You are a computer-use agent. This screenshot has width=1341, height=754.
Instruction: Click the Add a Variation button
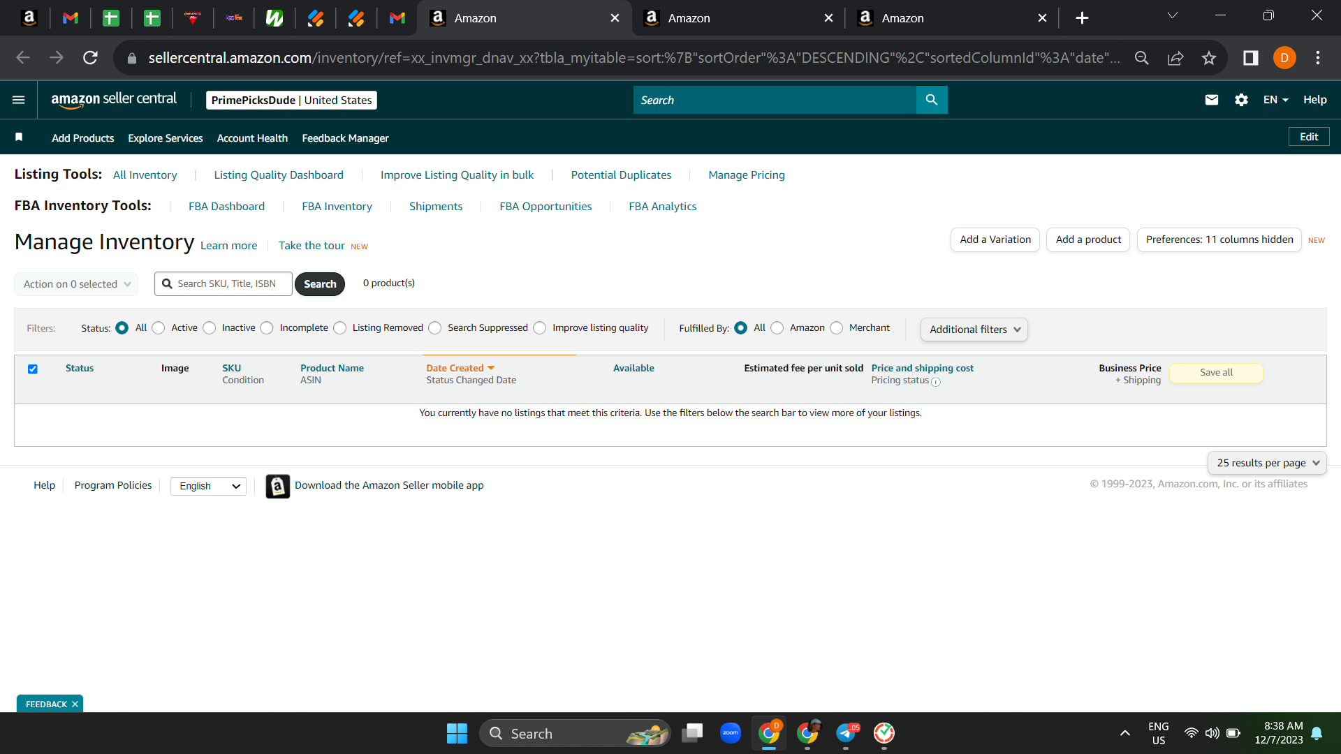(x=995, y=239)
